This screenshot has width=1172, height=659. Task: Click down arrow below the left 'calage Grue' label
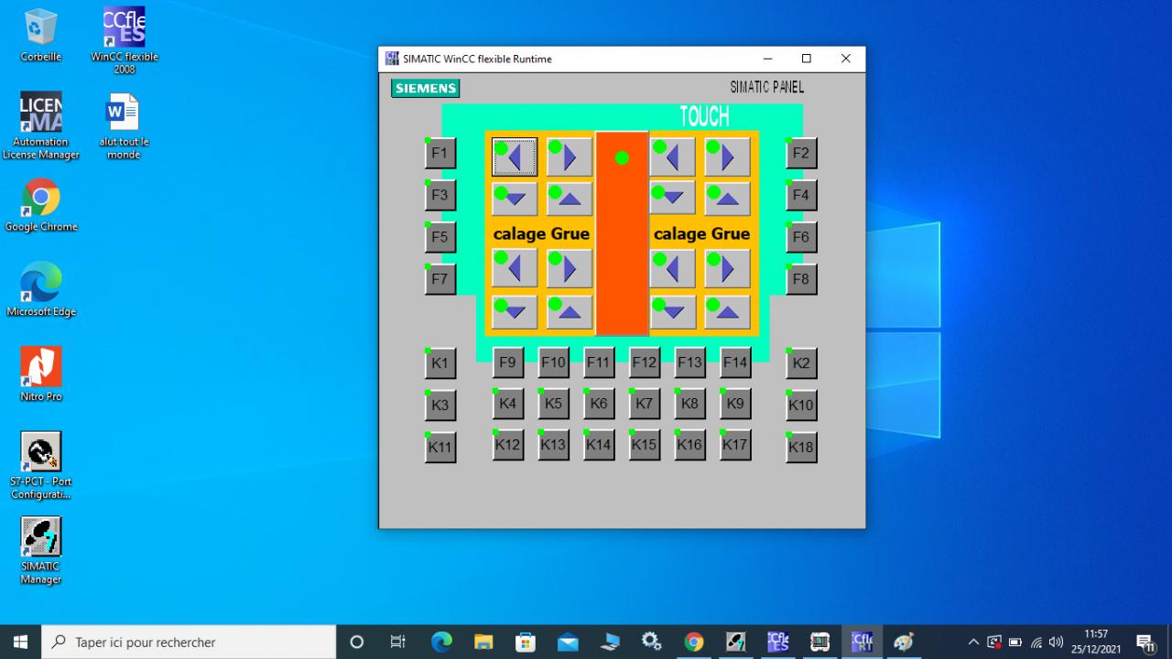tap(515, 312)
